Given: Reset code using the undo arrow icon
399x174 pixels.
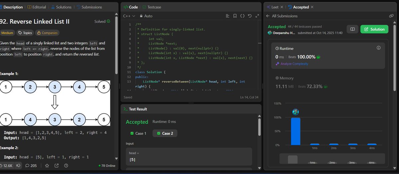Looking at the screenshot, I should (x=250, y=16).
